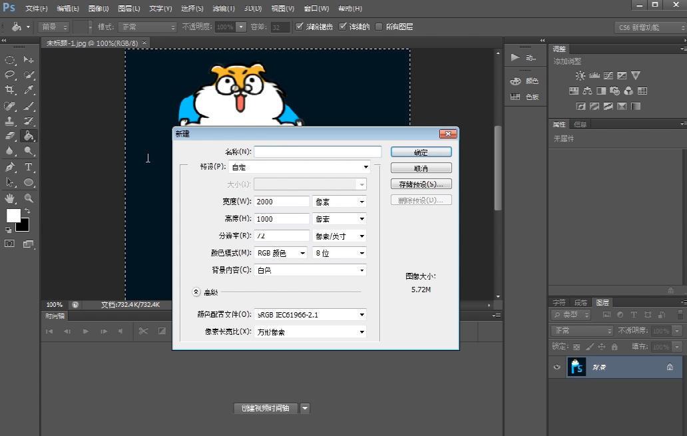
Task: Click Create Video Timeline button
Action: [266, 408]
